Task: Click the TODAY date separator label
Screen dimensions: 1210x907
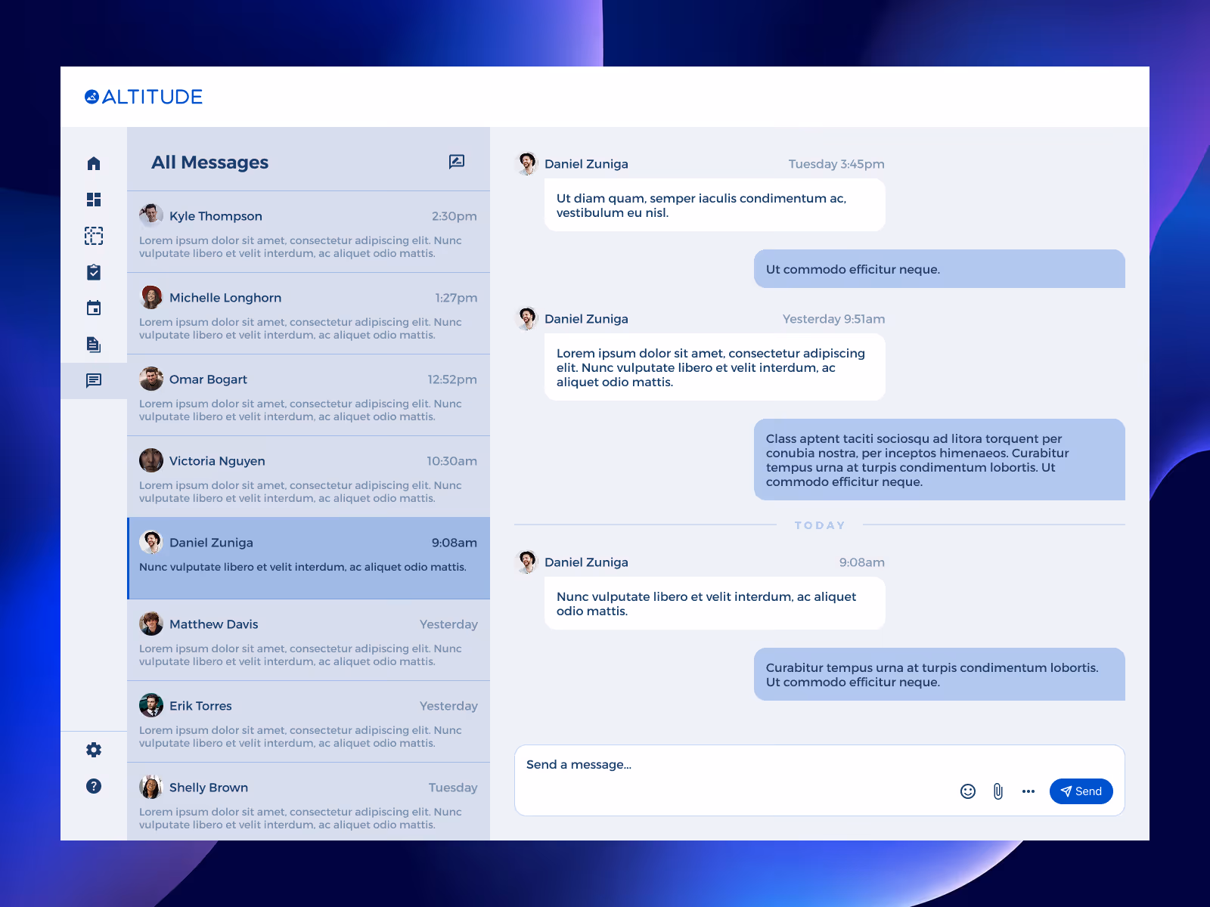Action: [x=820, y=525]
